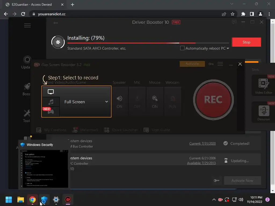The image size is (275, 206).
Task: Toggle the Speaker ON control
Action: (120, 102)
